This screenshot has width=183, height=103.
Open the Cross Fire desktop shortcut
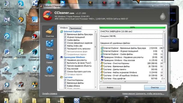coord(21,86)
